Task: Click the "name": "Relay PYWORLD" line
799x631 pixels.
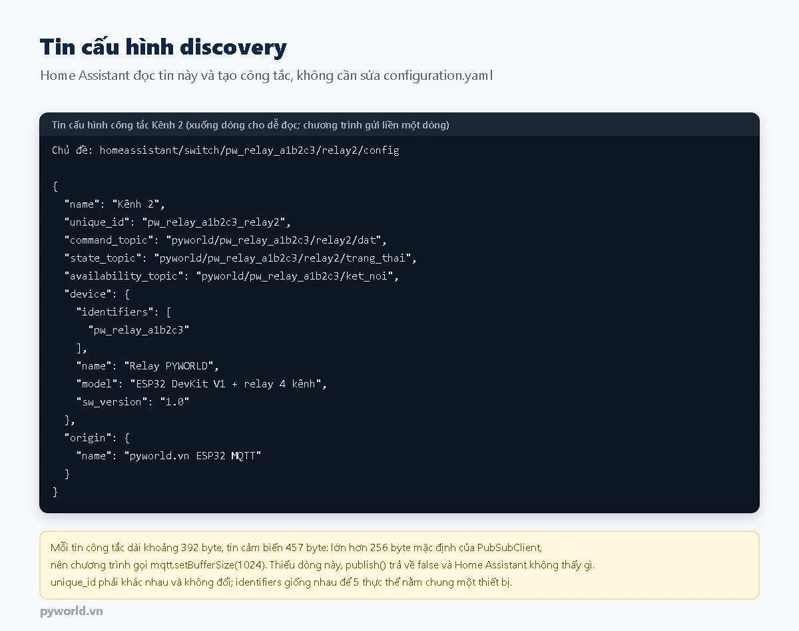Action: tap(147, 366)
